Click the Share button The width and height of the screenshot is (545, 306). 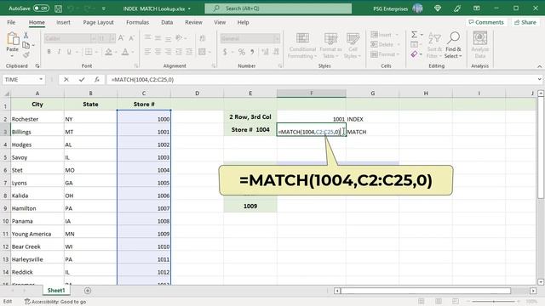[525, 22]
